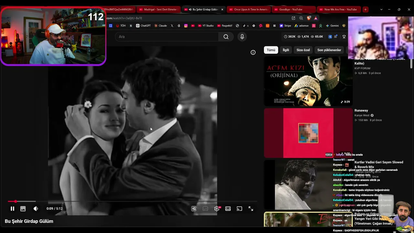
Task: Click the 1,474 views stat in the header
Action: click(303, 37)
